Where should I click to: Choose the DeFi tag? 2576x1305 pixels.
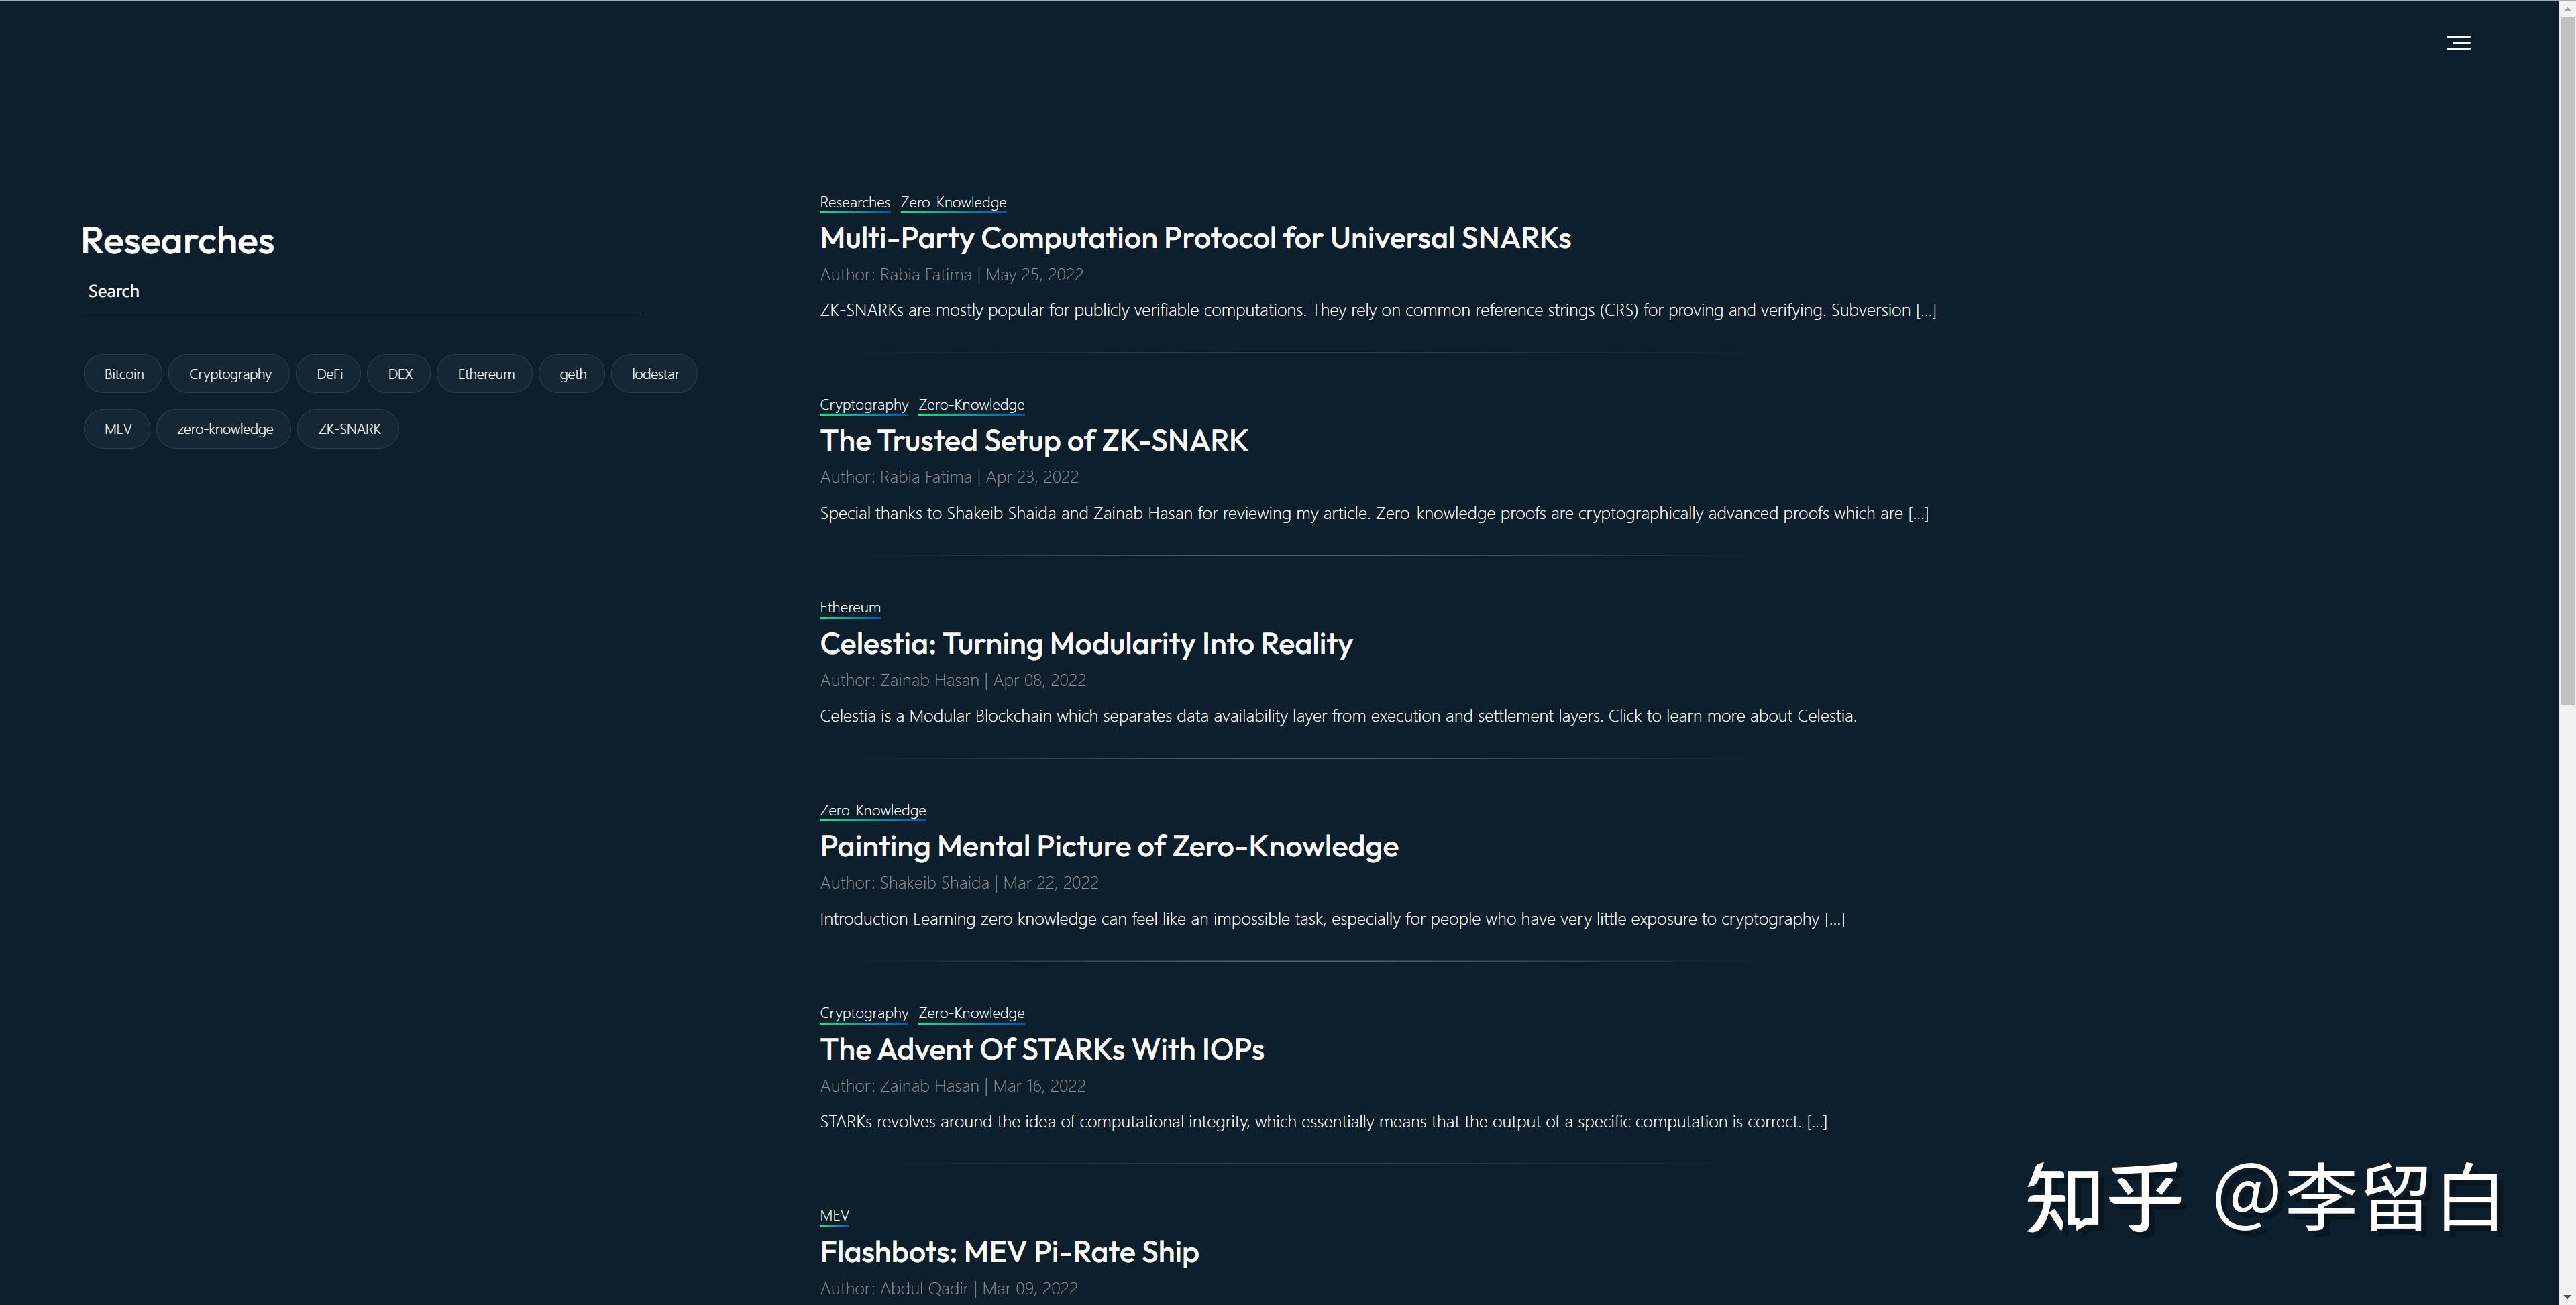click(329, 374)
